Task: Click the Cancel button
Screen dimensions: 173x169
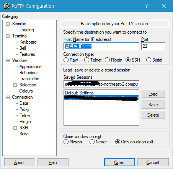Action: (153, 162)
